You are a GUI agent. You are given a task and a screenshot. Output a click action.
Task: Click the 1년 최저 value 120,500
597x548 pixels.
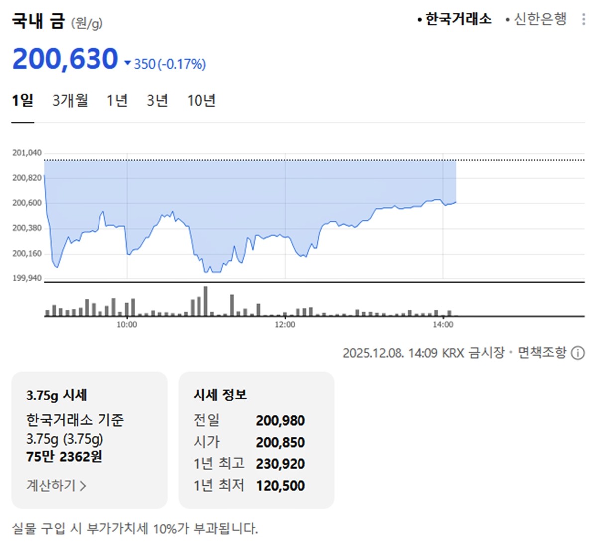(280, 486)
